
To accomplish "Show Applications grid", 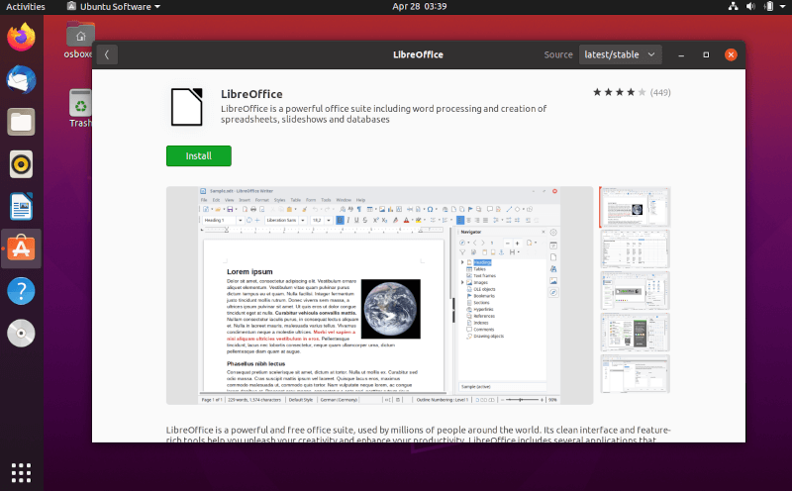I will pos(21,473).
